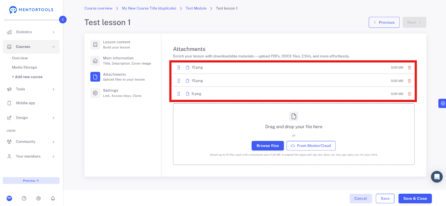Click the Mobile app phone icon
Viewport: 446px width, 206px height.
[x=9, y=103]
